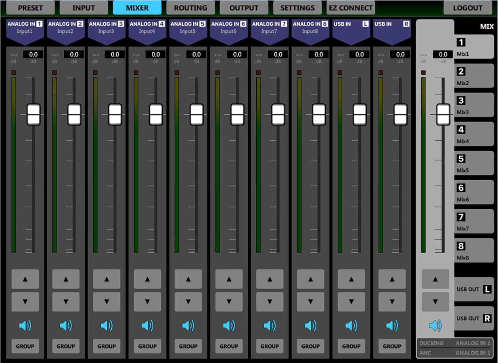Screen dimensions: 498x363
Task: Open the INPUT tab
Action: [84, 8]
